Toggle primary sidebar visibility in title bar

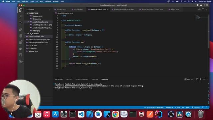pos(198,5)
